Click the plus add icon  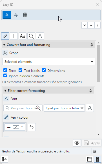pos(14,36)
